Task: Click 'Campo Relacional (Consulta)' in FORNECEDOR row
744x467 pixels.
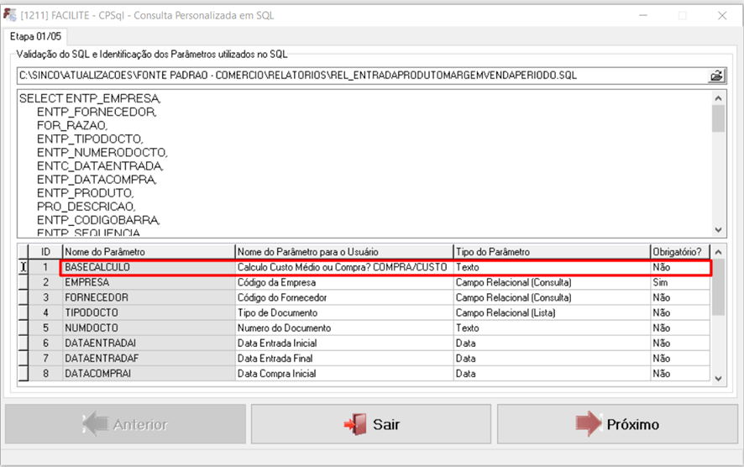Action: pyautogui.click(x=552, y=297)
